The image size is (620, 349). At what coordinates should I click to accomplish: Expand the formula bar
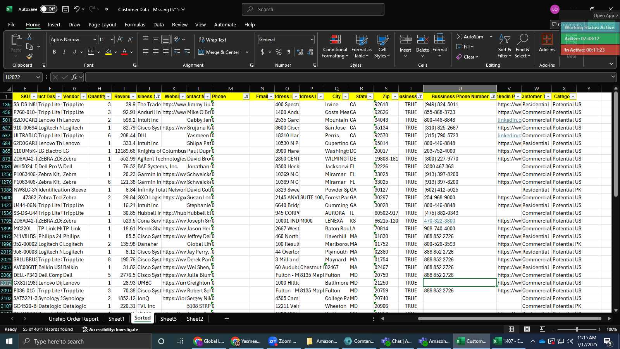click(x=613, y=77)
